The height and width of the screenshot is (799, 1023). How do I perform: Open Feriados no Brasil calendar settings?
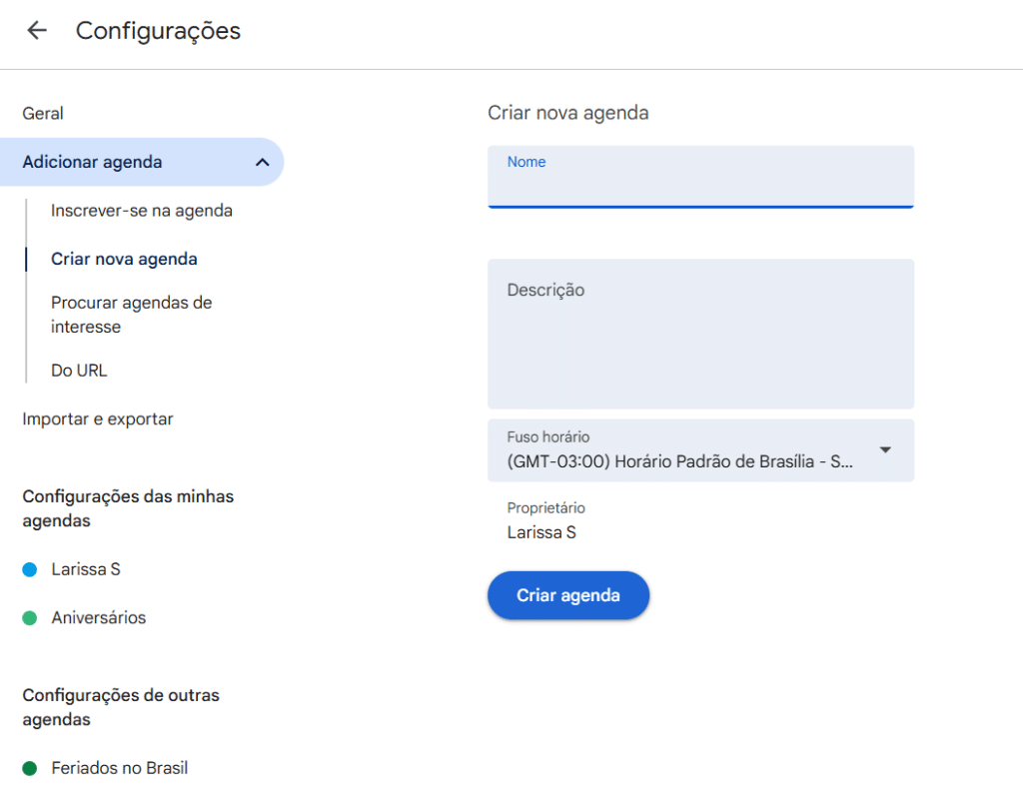pyautogui.click(x=119, y=768)
